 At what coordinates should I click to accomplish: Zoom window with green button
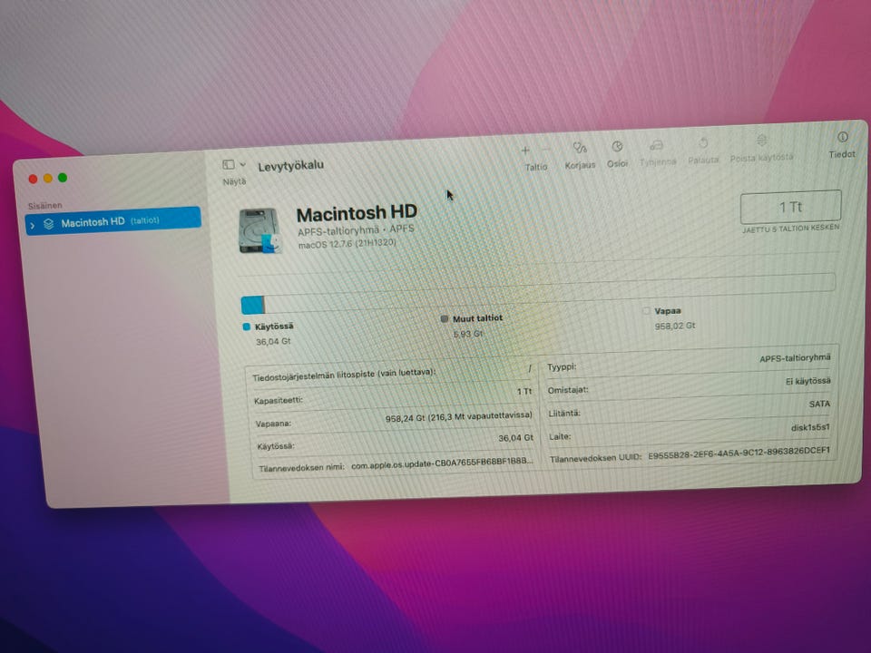point(63,177)
